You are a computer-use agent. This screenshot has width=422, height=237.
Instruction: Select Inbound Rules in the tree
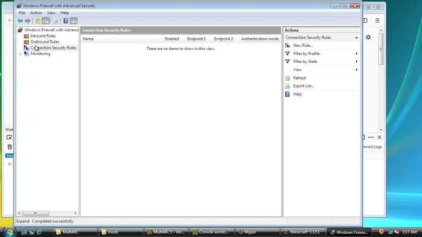point(43,36)
